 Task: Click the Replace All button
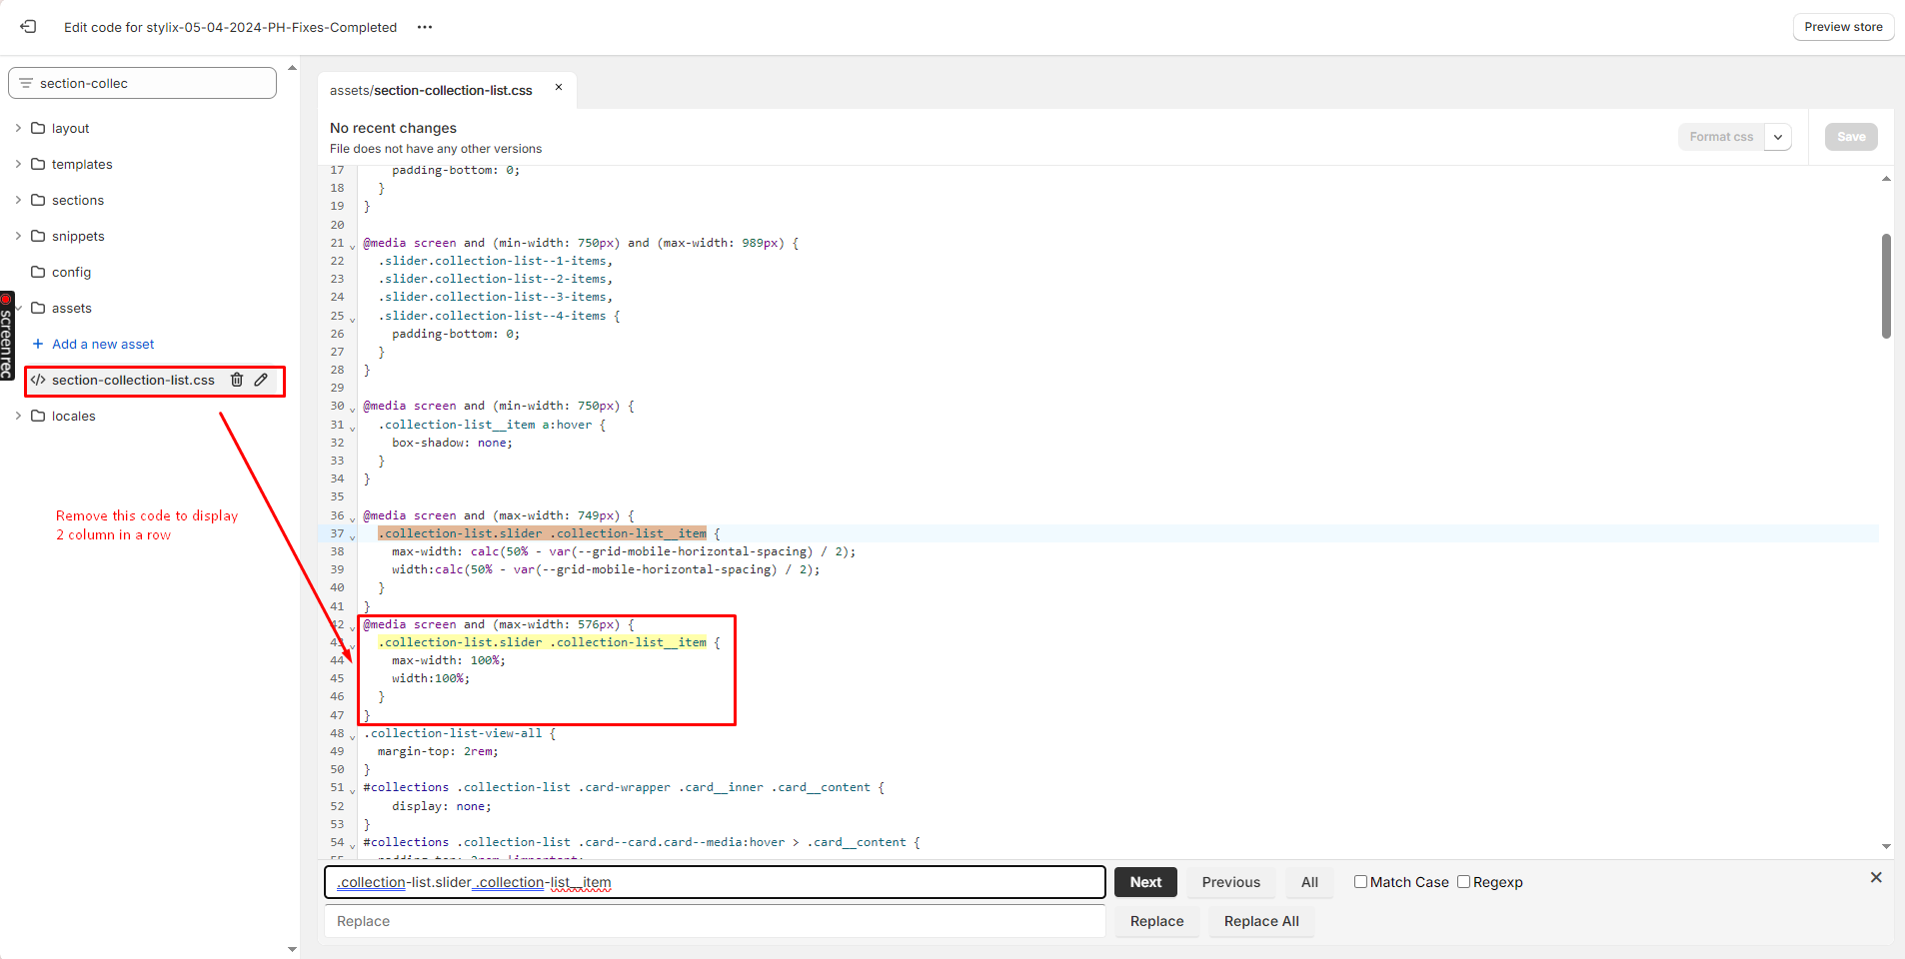point(1261,921)
